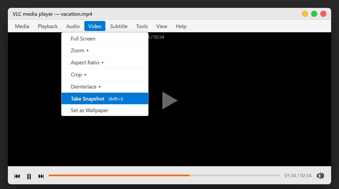Click the green maximize window button
The image size is (339, 189).
[314, 14]
